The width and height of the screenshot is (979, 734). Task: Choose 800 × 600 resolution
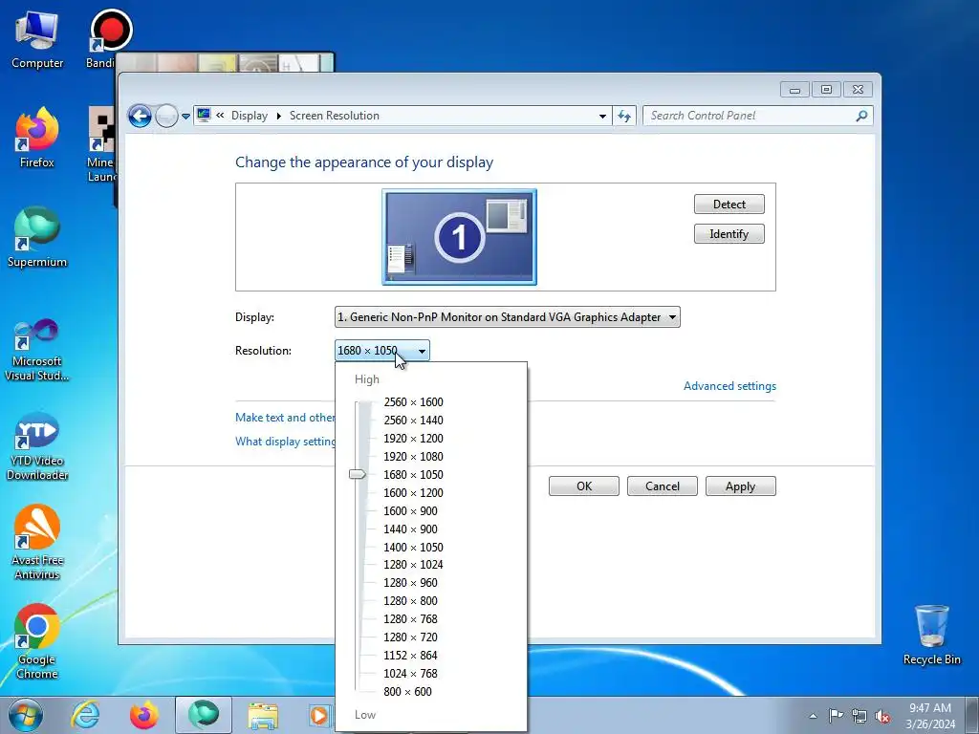coord(407,691)
